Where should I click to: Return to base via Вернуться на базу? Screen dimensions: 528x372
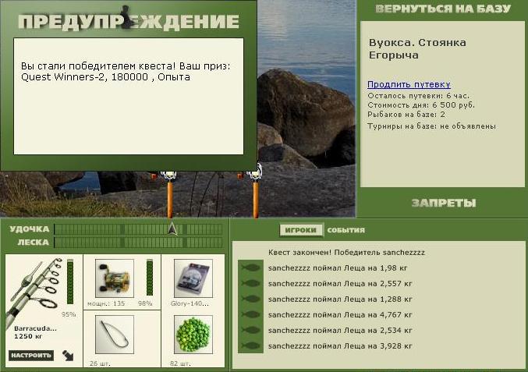pos(443,9)
